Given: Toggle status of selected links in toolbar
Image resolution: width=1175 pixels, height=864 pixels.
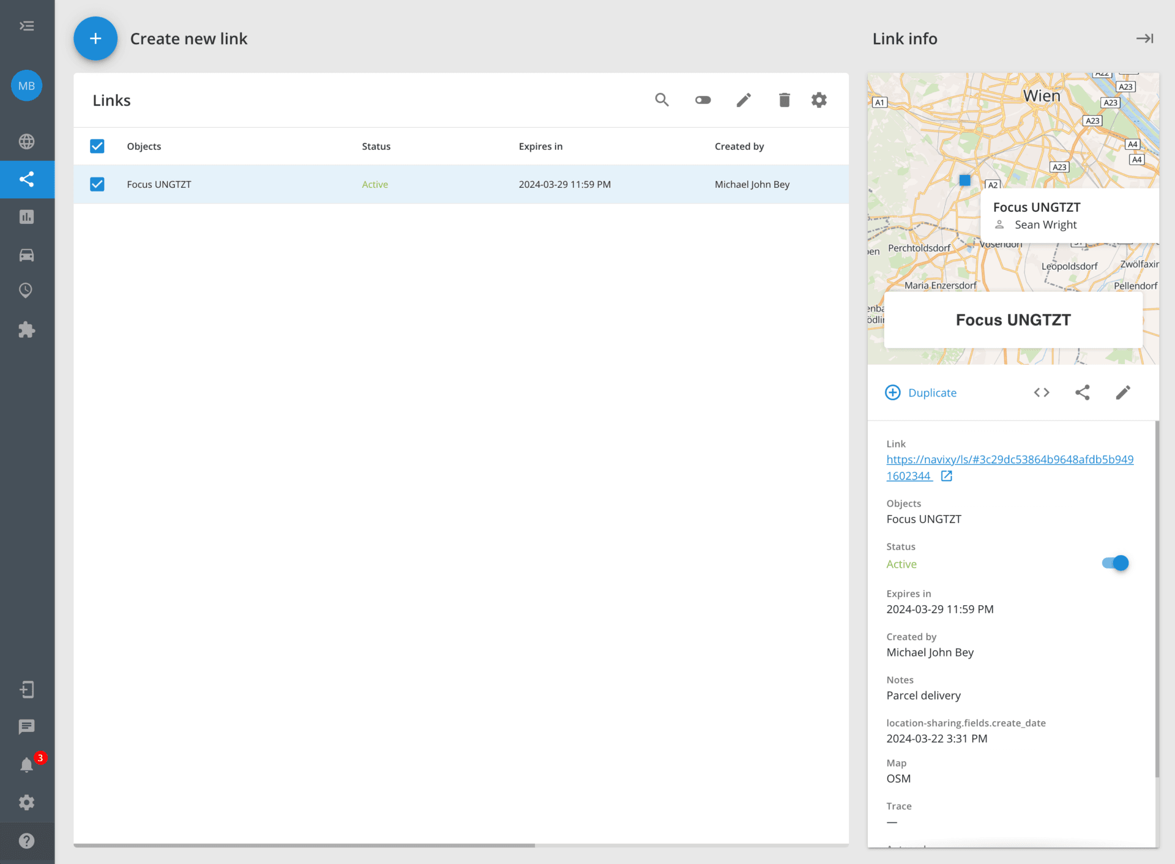Looking at the screenshot, I should coord(703,100).
